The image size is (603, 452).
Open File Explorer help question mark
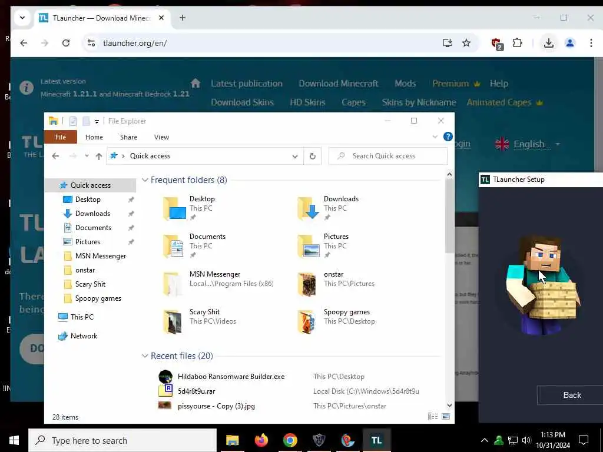[448, 137]
